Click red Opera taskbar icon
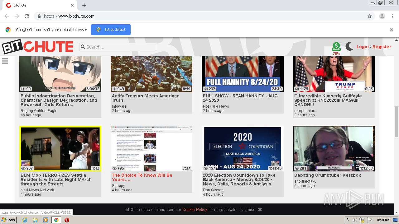This screenshot has width=399, height=224. [x=67, y=220]
